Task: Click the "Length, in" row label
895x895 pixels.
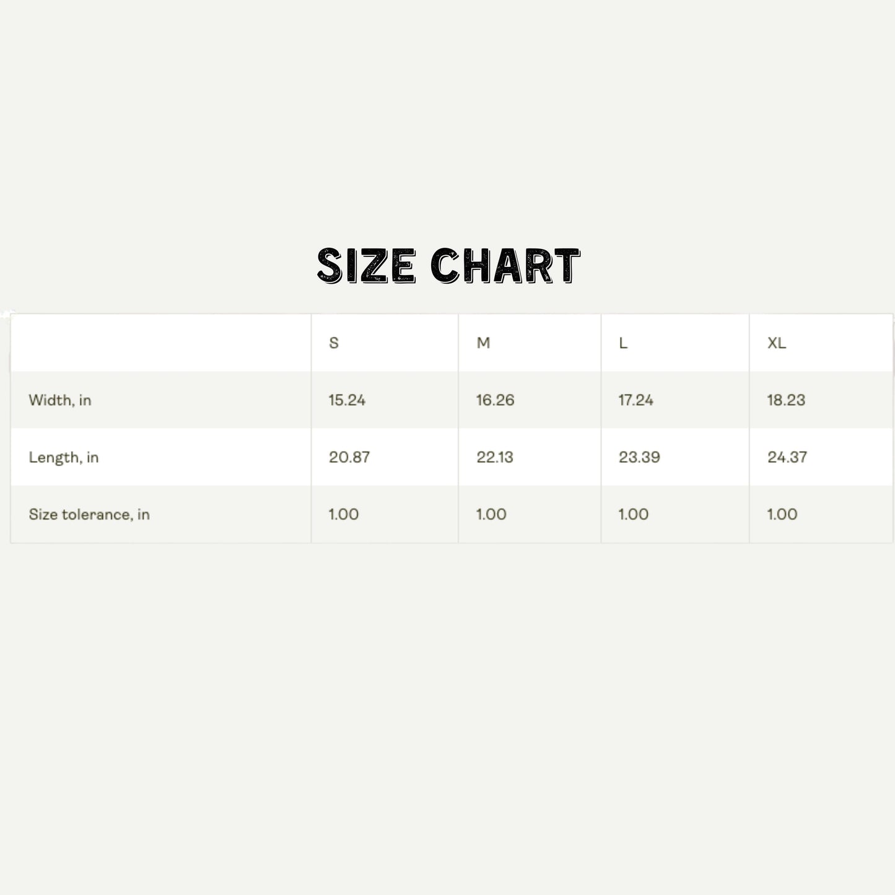Action: (64, 458)
